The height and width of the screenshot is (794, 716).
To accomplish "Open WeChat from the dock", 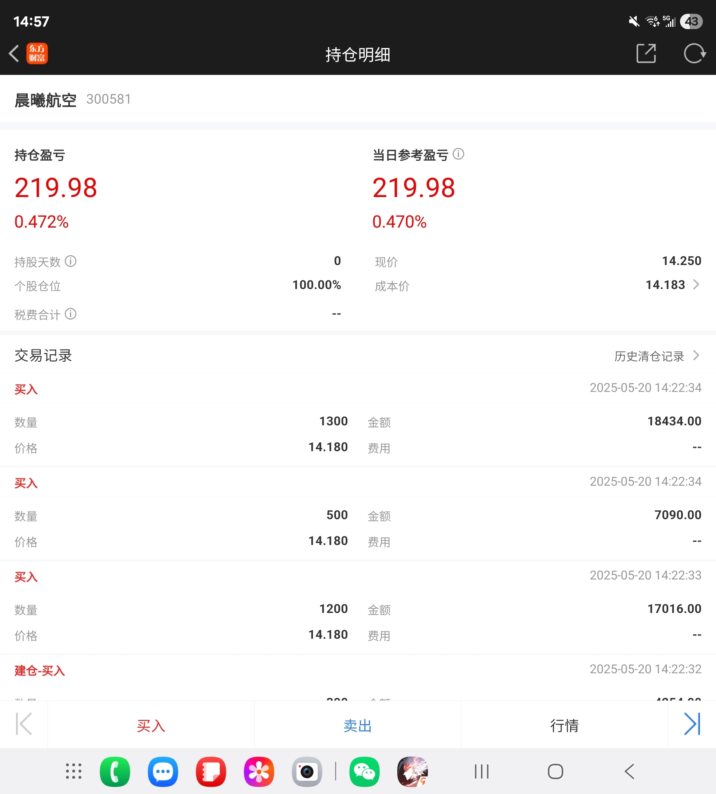I will point(364,771).
